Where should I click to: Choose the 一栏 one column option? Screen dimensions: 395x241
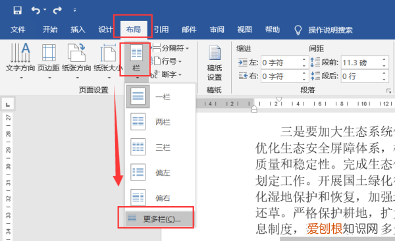[x=161, y=97]
